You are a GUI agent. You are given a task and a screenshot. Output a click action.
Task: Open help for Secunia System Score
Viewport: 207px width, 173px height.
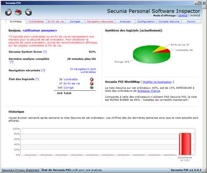[x=45, y=52]
